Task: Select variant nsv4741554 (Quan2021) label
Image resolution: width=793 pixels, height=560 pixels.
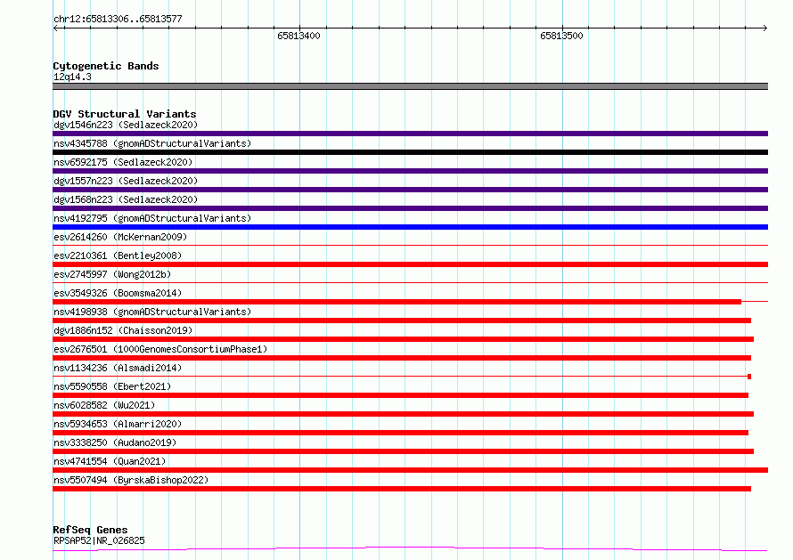Action: 110,461
